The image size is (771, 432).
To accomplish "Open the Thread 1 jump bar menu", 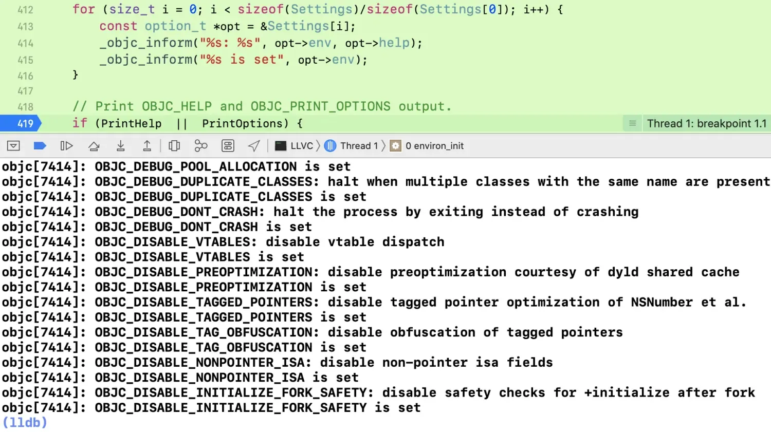I will (x=352, y=146).
